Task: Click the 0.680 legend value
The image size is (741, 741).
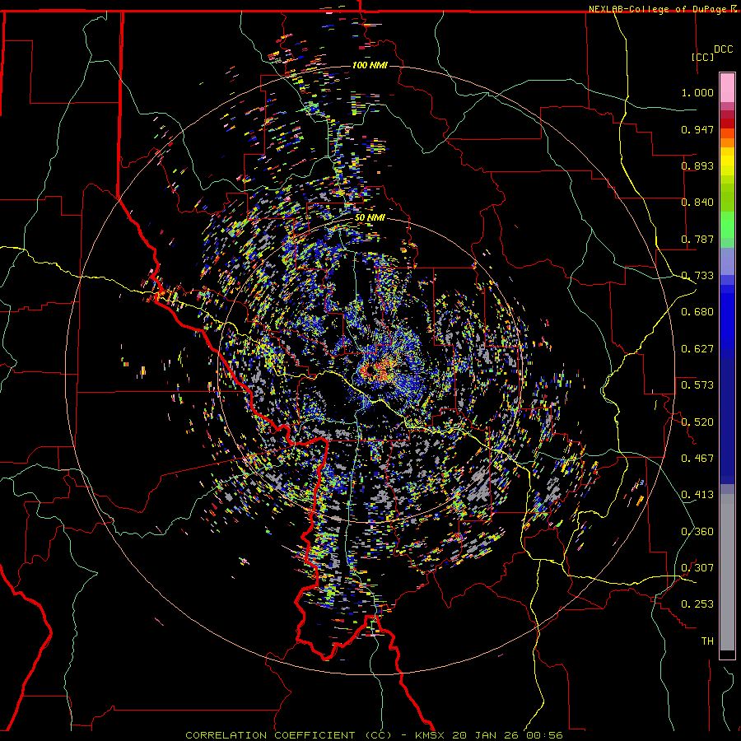Action: click(697, 312)
